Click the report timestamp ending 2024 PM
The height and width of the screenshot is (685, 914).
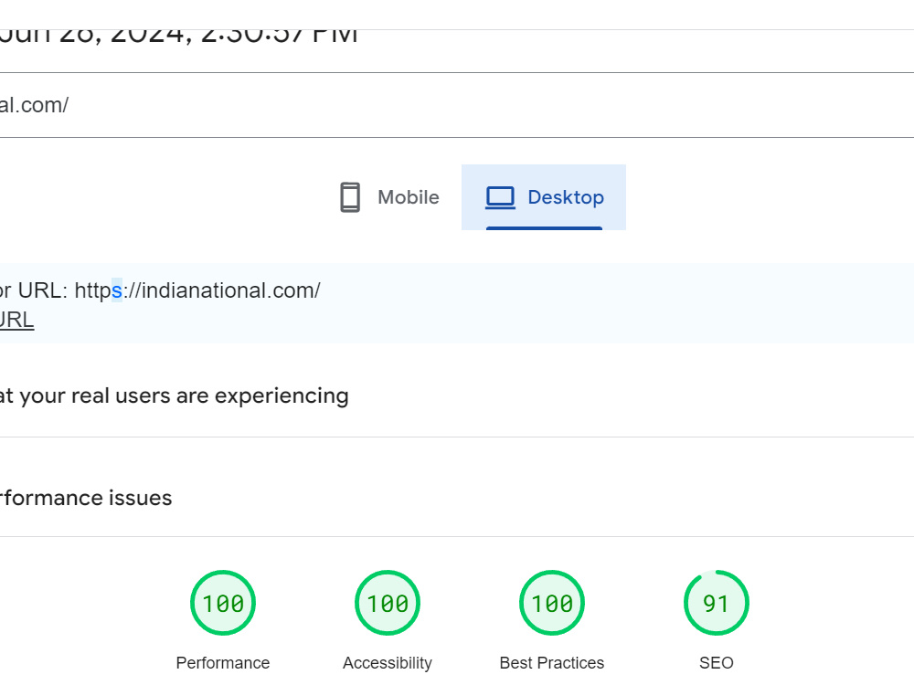(178, 35)
